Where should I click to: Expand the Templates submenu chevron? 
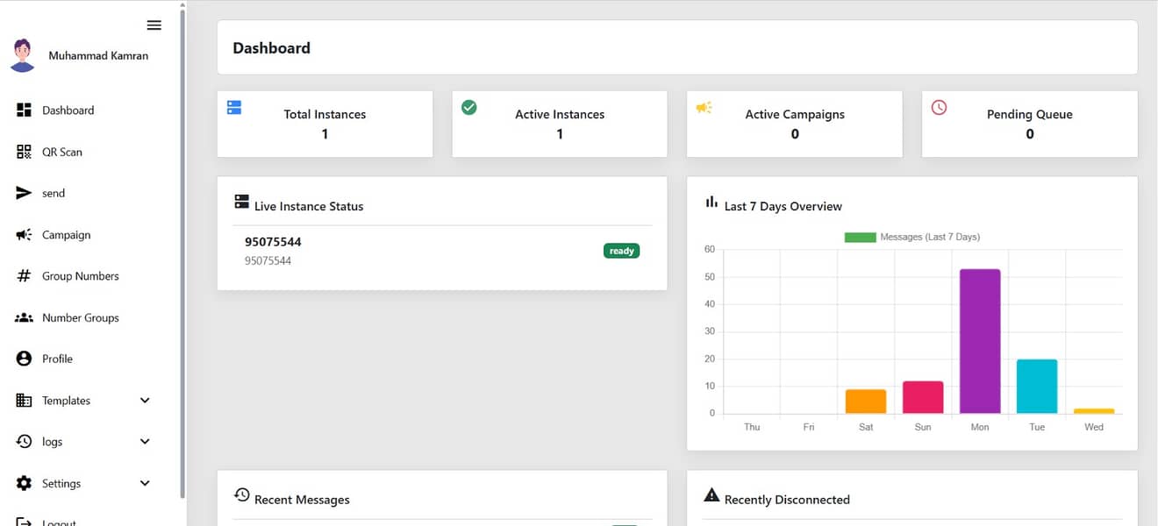click(145, 401)
